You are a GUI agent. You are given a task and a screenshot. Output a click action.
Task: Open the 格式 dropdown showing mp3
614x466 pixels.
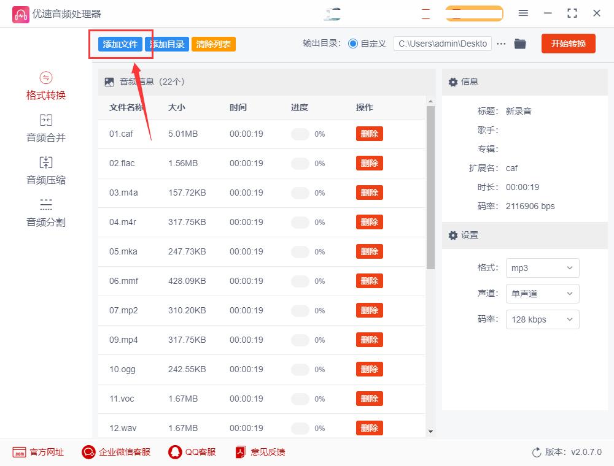(x=542, y=268)
